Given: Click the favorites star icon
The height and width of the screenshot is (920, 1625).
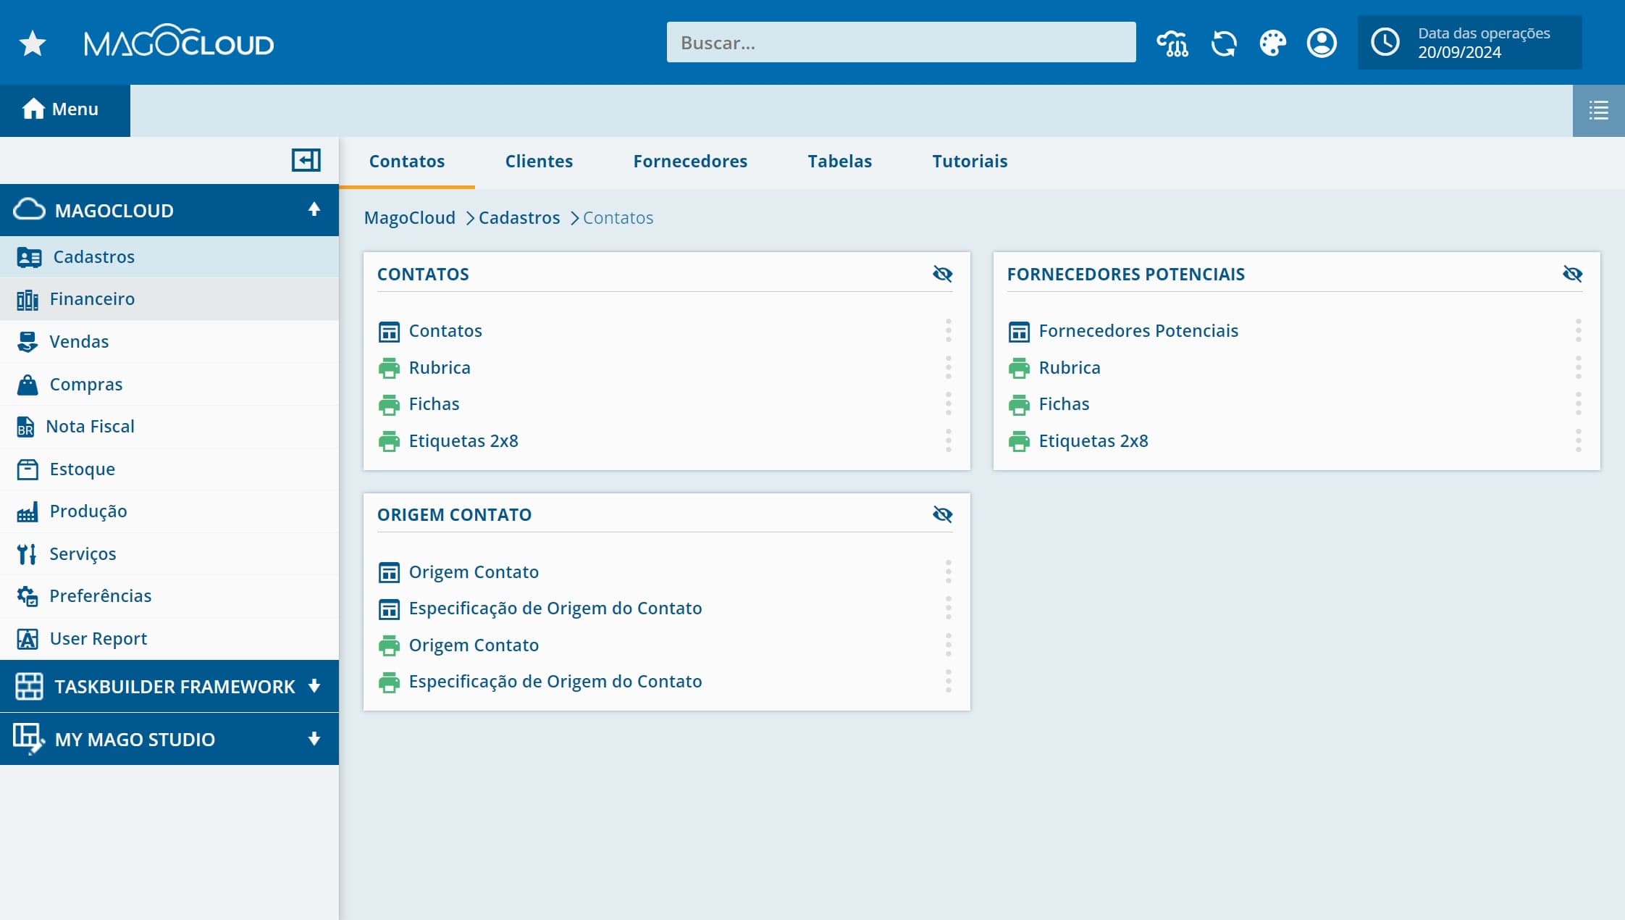Looking at the screenshot, I should coord(33,43).
